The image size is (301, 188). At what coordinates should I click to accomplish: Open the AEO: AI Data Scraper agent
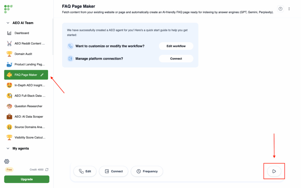point(29,117)
